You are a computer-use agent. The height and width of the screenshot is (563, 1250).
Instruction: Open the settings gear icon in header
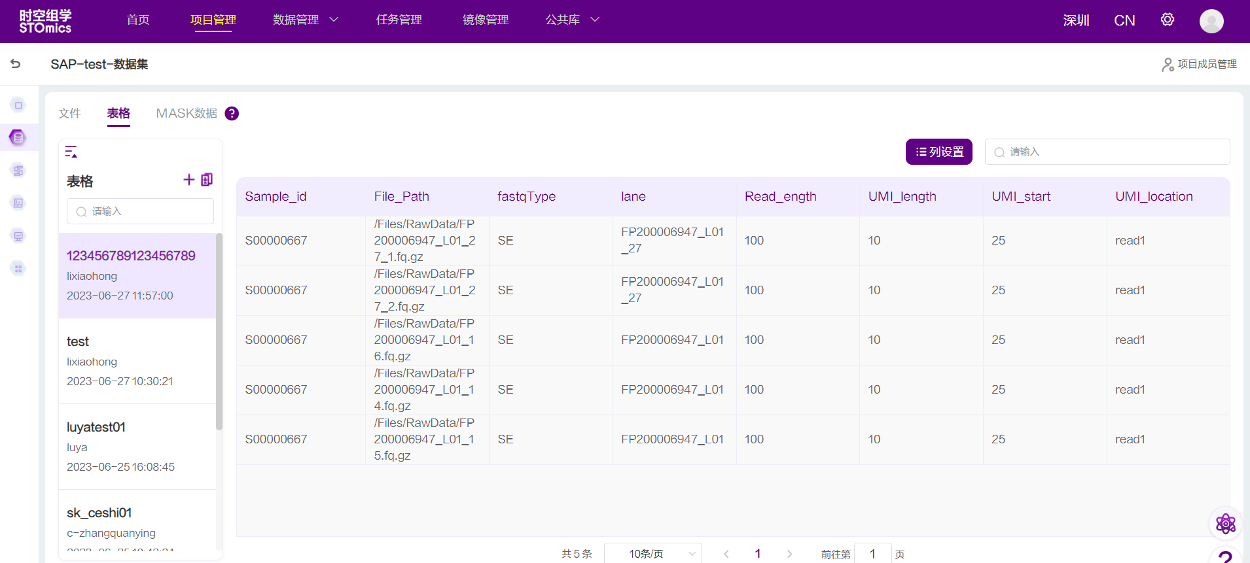(x=1167, y=20)
